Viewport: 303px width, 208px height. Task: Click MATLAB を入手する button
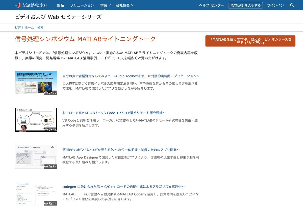[246, 5]
